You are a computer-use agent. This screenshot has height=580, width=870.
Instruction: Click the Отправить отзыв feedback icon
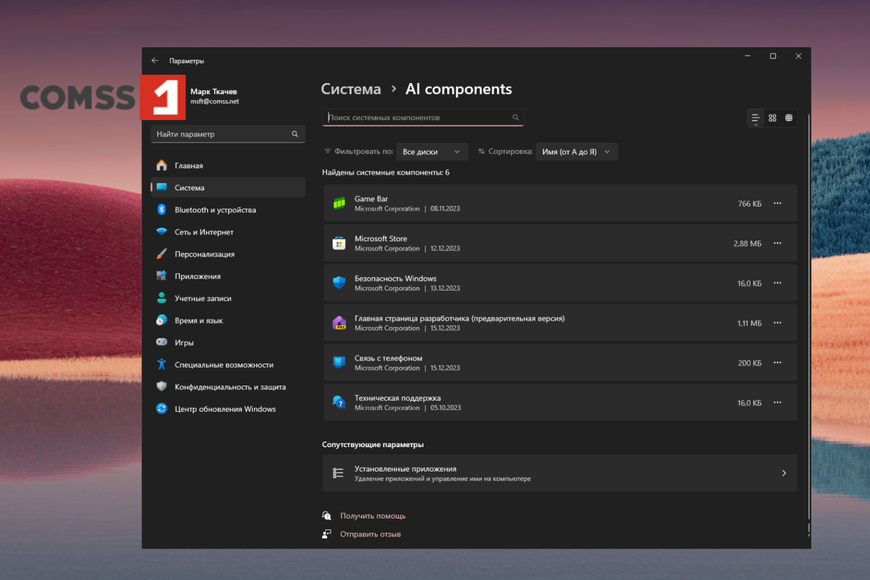click(327, 534)
